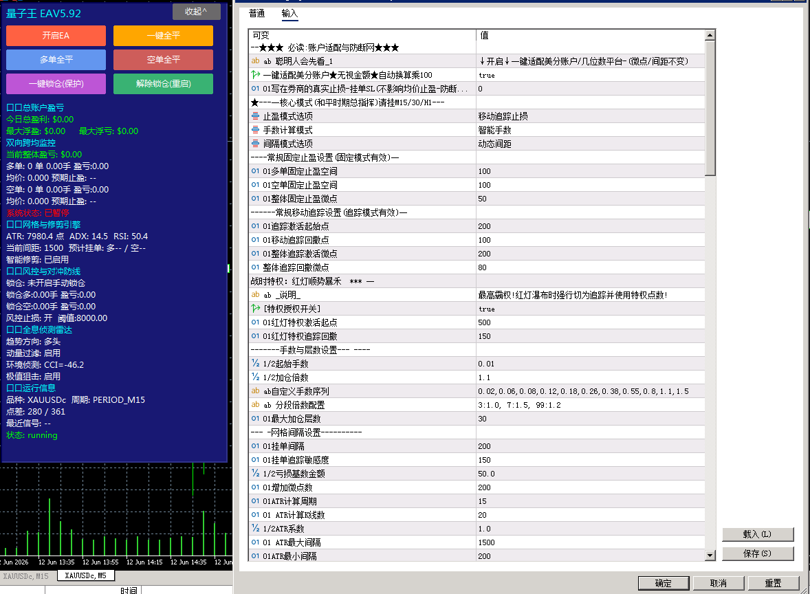Click enum icon of 手数计算模式 row
Viewport: 810px width, 594px height.
coord(255,130)
